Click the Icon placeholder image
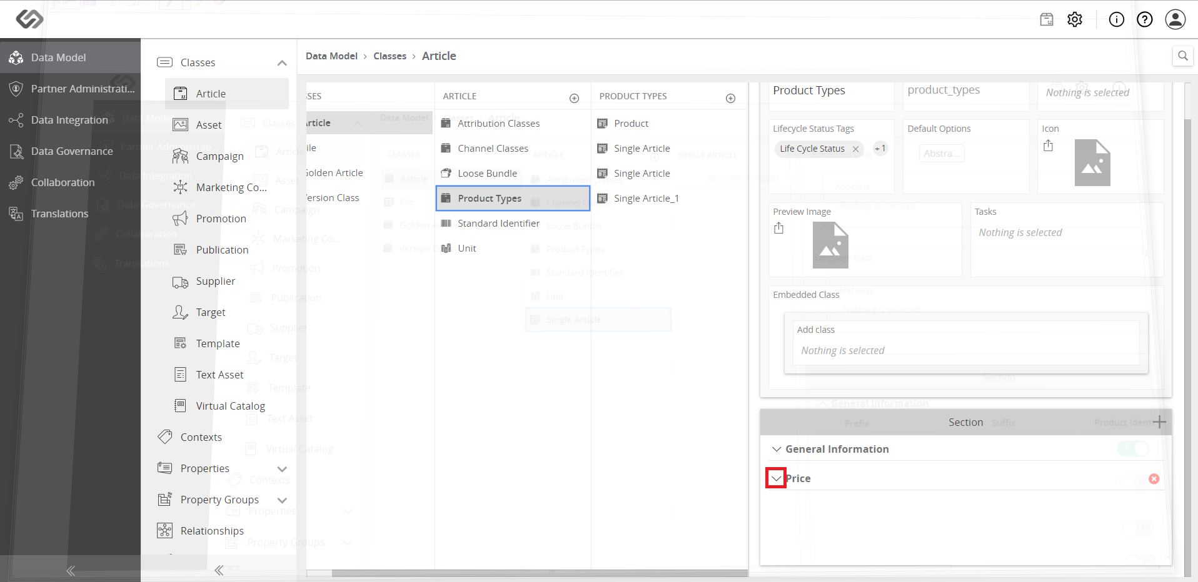The image size is (1198, 582). [x=1092, y=163]
